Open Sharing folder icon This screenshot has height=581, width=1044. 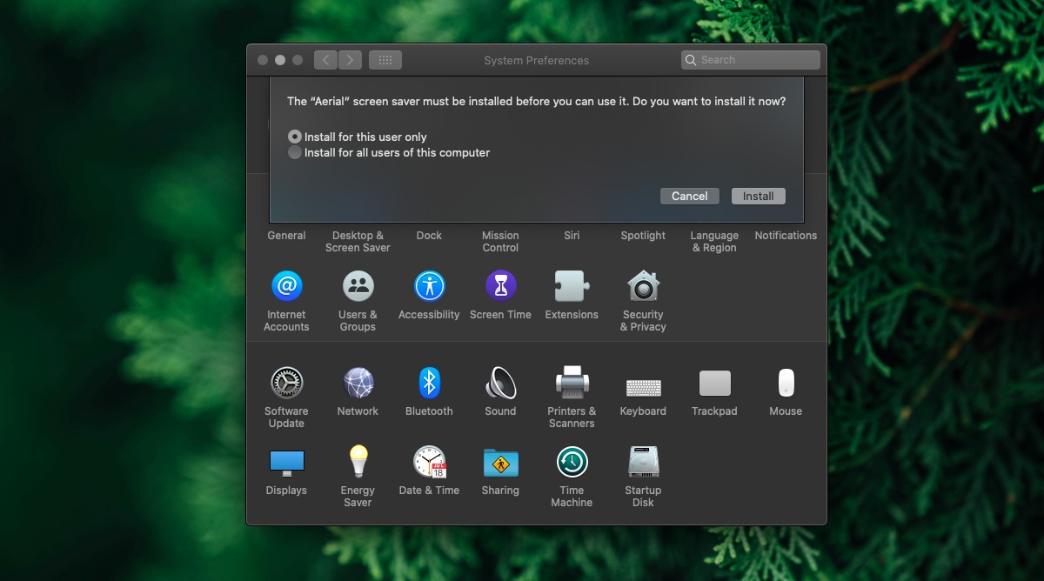point(500,462)
